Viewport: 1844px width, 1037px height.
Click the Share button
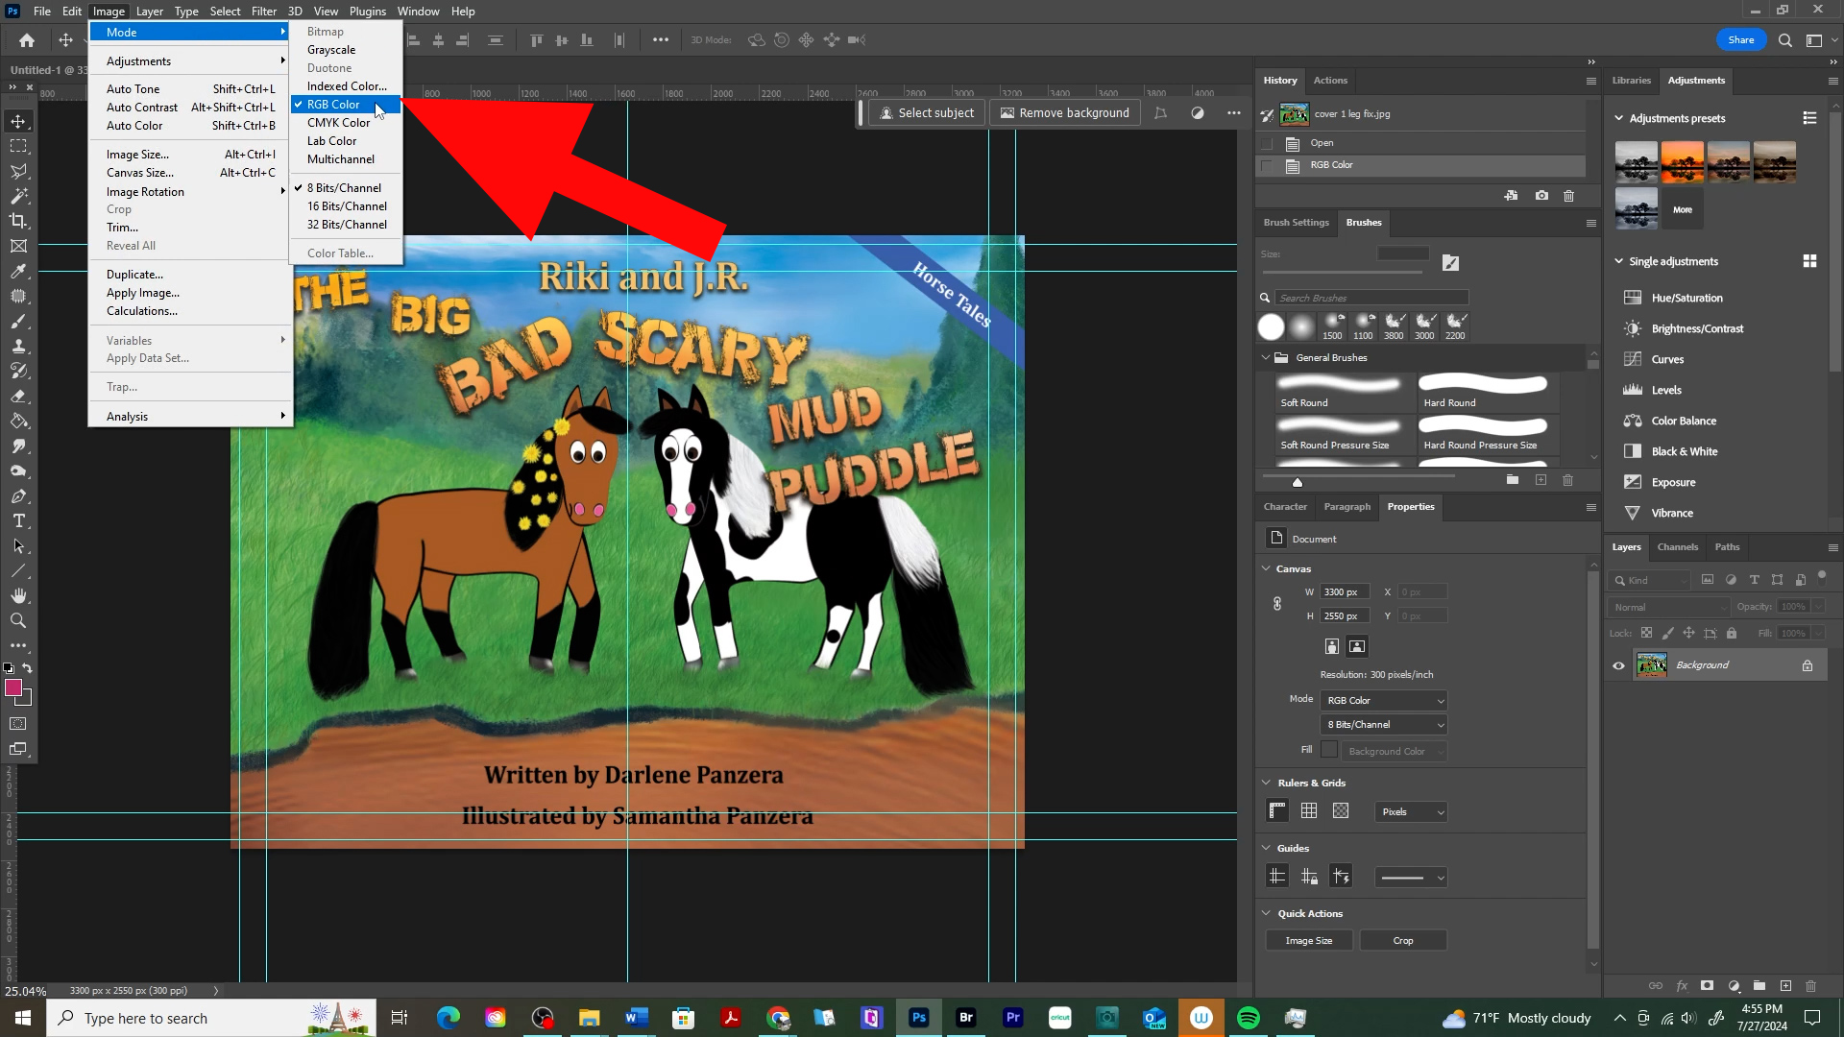coord(1740,40)
